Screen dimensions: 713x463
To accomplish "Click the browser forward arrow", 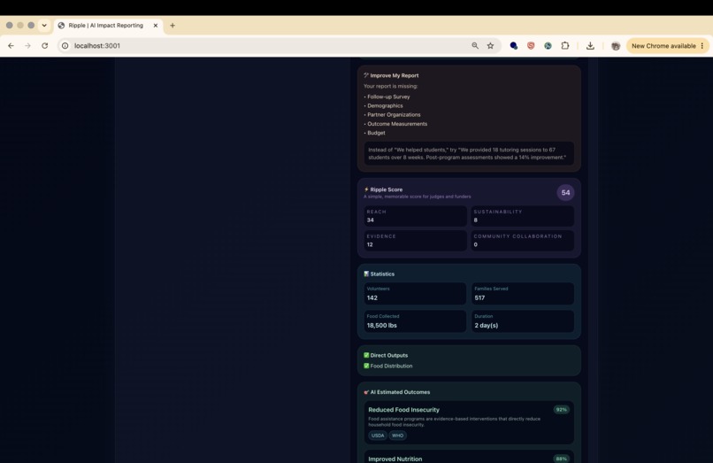I will (x=27, y=45).
